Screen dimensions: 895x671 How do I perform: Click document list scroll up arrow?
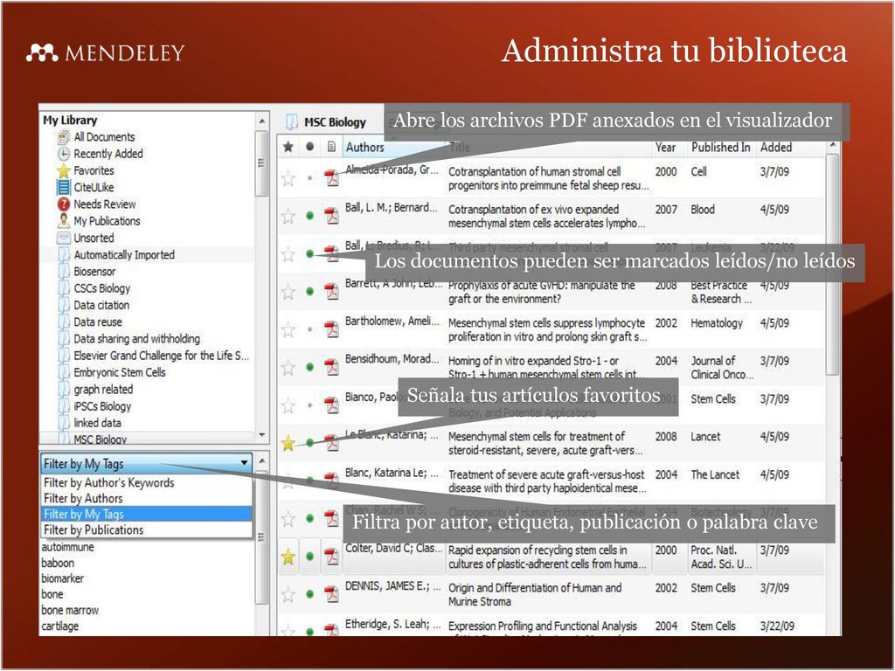[x=833, y=146]
